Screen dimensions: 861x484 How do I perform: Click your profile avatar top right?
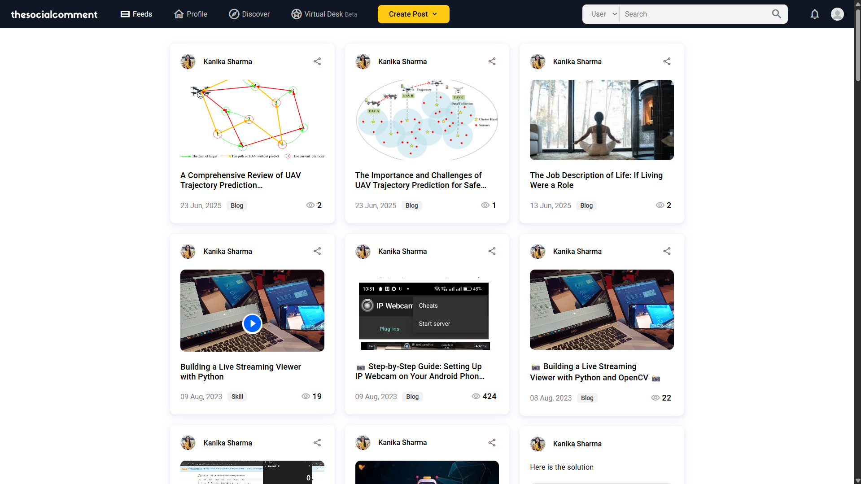pos(837,14)
